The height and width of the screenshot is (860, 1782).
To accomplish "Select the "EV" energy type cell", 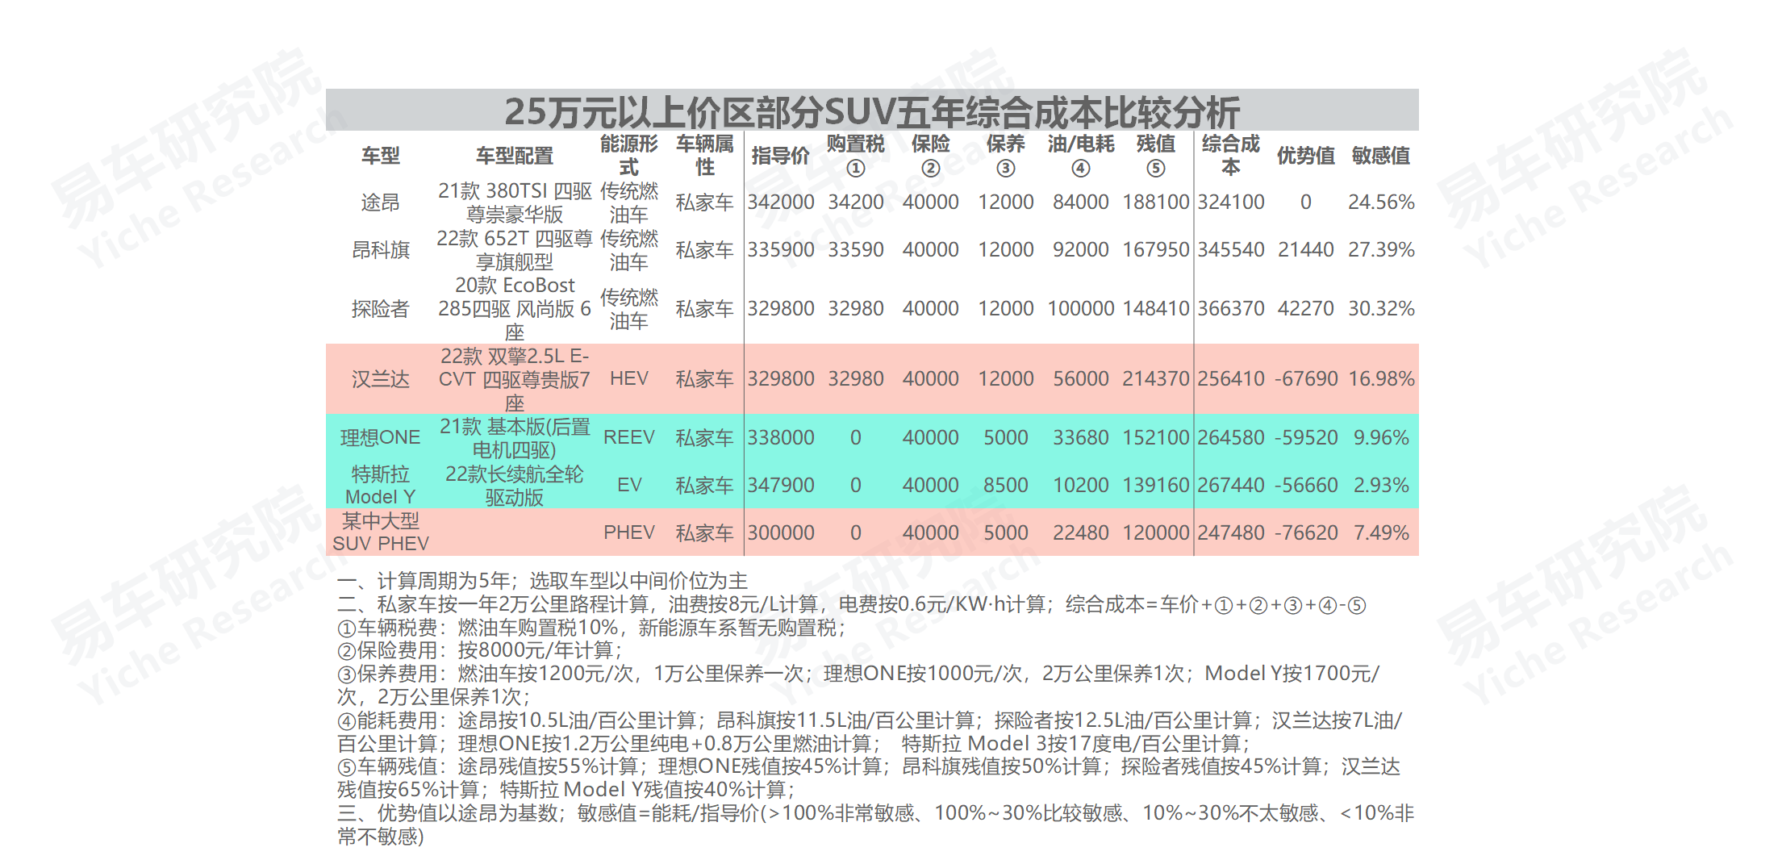I will (629, 486).
